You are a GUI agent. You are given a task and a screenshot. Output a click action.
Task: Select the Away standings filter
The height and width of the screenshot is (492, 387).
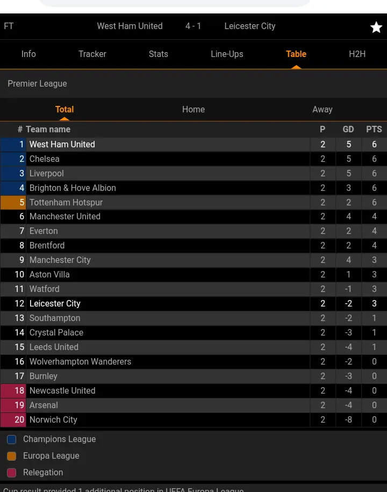coord(322,109)
